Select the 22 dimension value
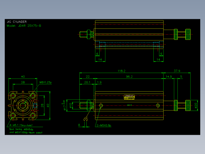The image size is (205, 154). click(x=88, y=77)
